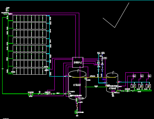Image resolution: width=154 pixels, height=119 pixels.
Task: Click the 4T water tank label
Action: tap(112, 88)
